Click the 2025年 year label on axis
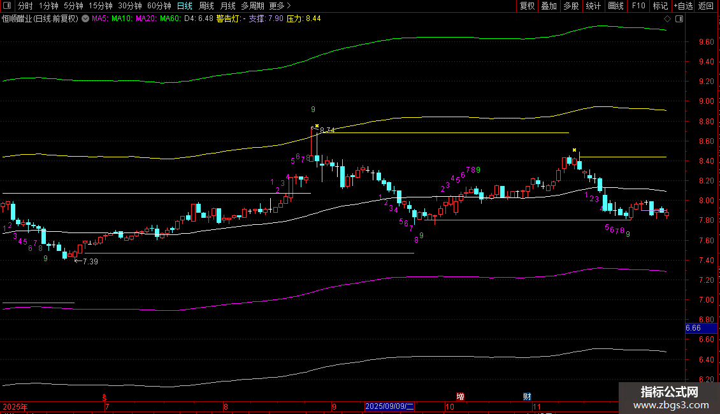Image resolution: width=720 pixels, height=414 pixels. (15, 406)
